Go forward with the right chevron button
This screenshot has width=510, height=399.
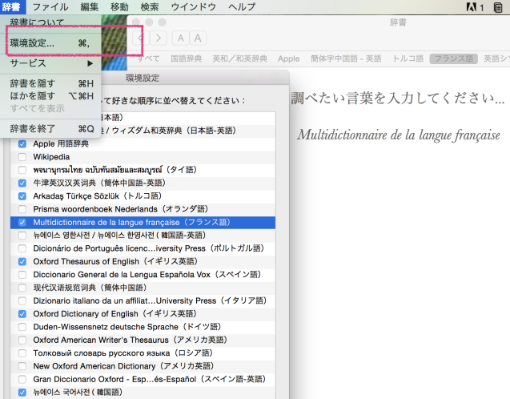(x=159, y=38)
